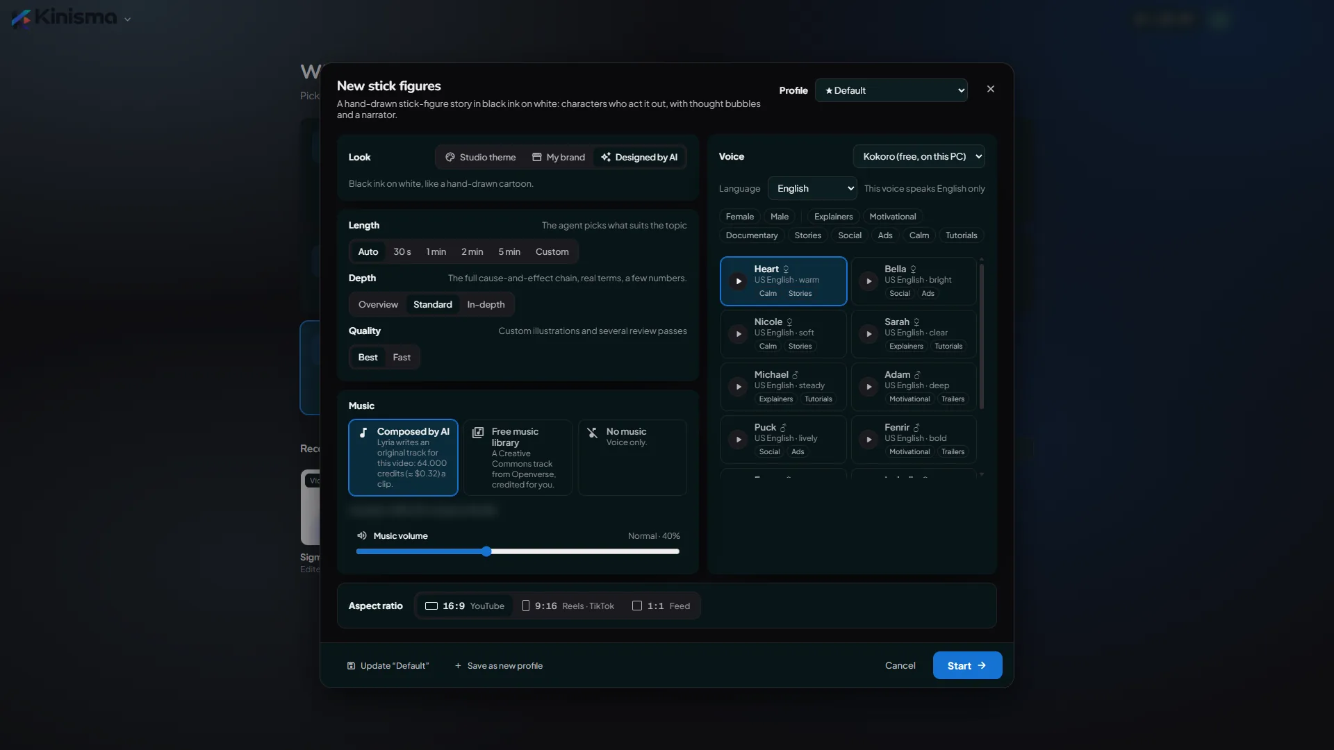Image resolution: width=1334 pixels, height=750 pixels.
Task: Play the Heart voice preview
Action: (x=739, y=281)
